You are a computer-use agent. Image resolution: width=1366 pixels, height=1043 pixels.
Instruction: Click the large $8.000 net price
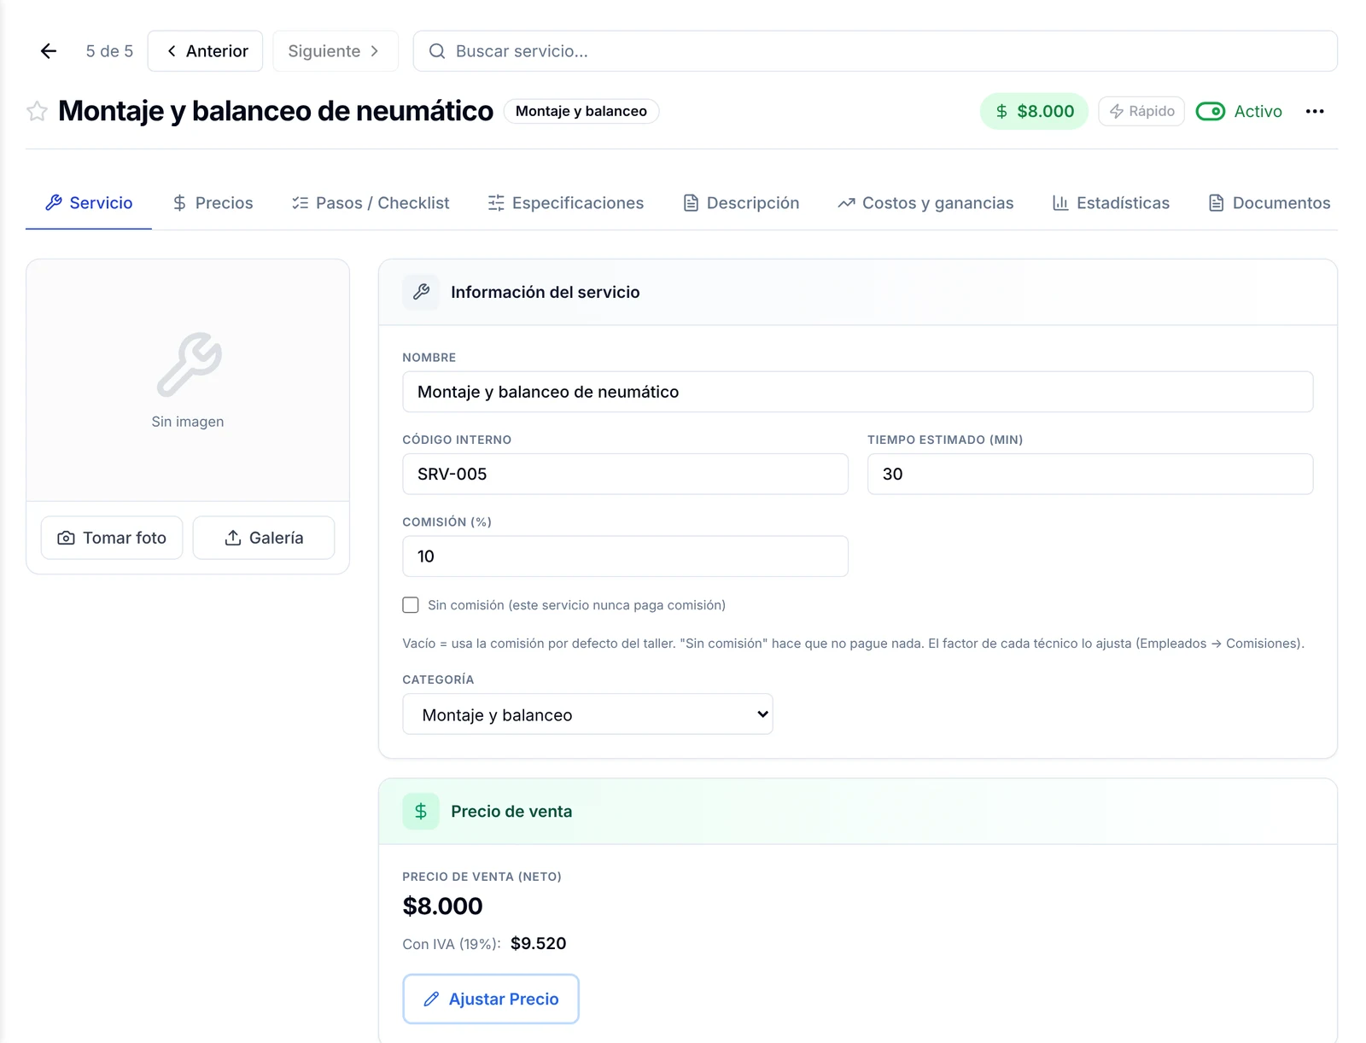(443, 906)
